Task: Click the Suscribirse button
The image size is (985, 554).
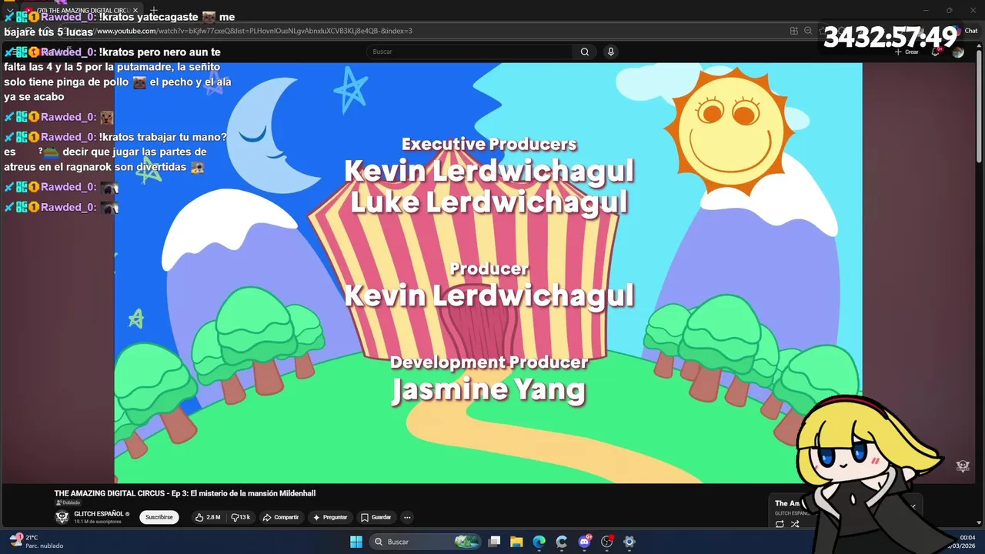Action: click(x=159, y=517)
